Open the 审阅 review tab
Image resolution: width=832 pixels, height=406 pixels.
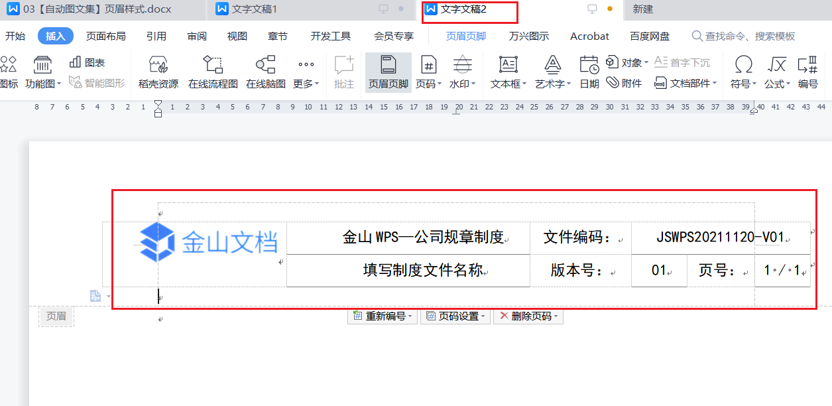pyautogui.click(x=197, y=36)
